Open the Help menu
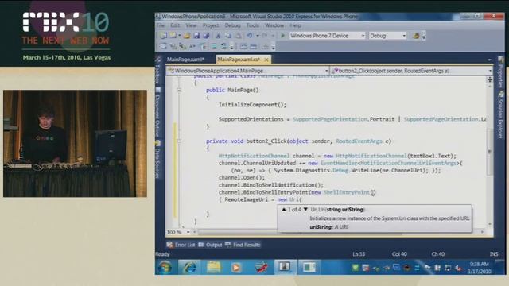509x286 pixels. pos(295,25)
